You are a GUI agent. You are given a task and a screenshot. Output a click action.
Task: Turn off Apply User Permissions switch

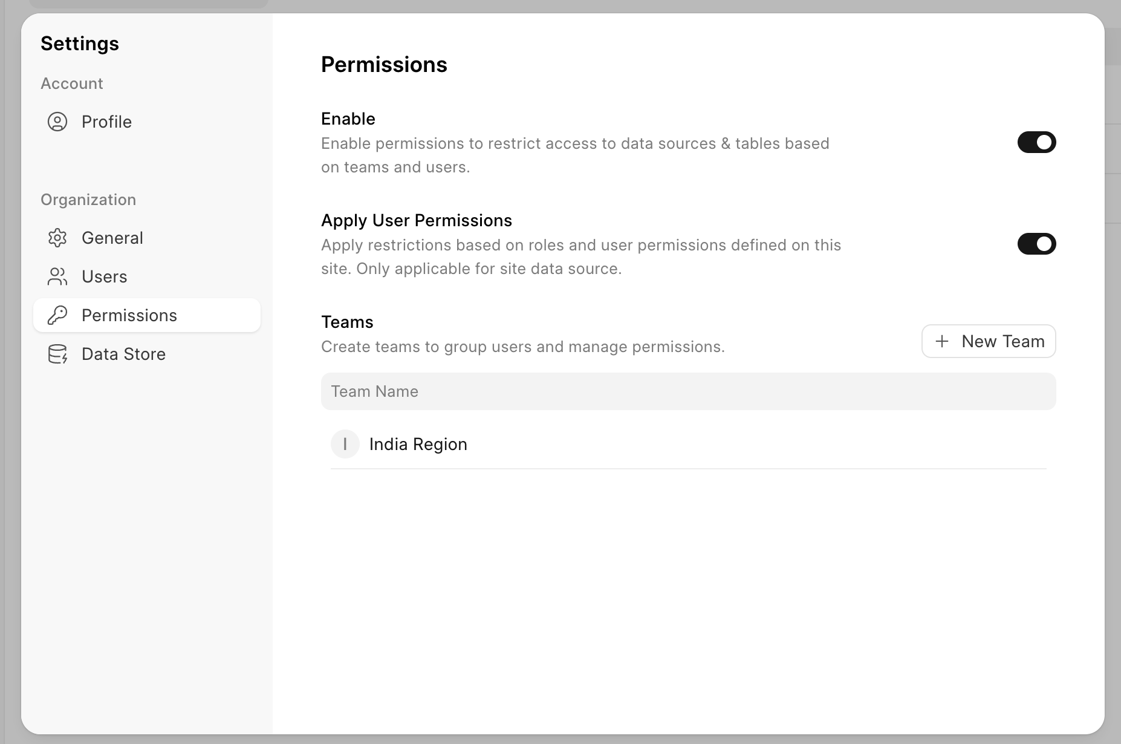point(1036,244)
